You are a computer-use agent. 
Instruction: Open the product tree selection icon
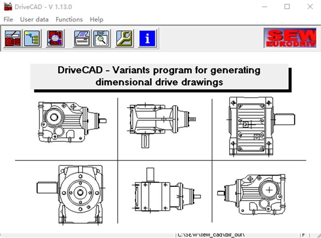coord(32,38)
